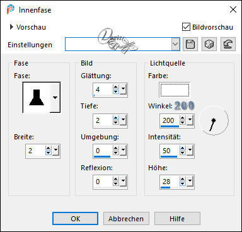Increase Winkel value with up arrow
Screen dimensions: 242x232
pyautogui.click(x=183, y=117)
